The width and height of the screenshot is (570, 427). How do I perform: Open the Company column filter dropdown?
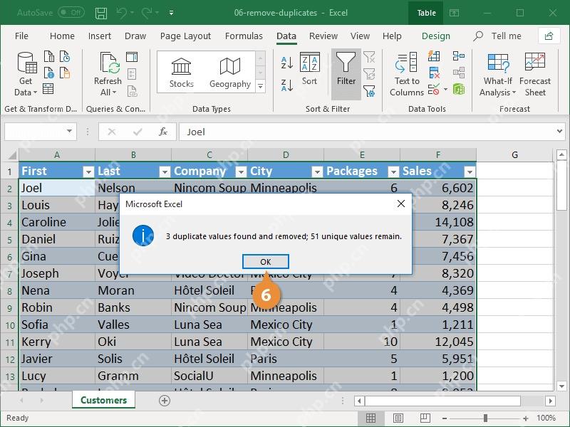pyautogui.click(x=241, y=172)
